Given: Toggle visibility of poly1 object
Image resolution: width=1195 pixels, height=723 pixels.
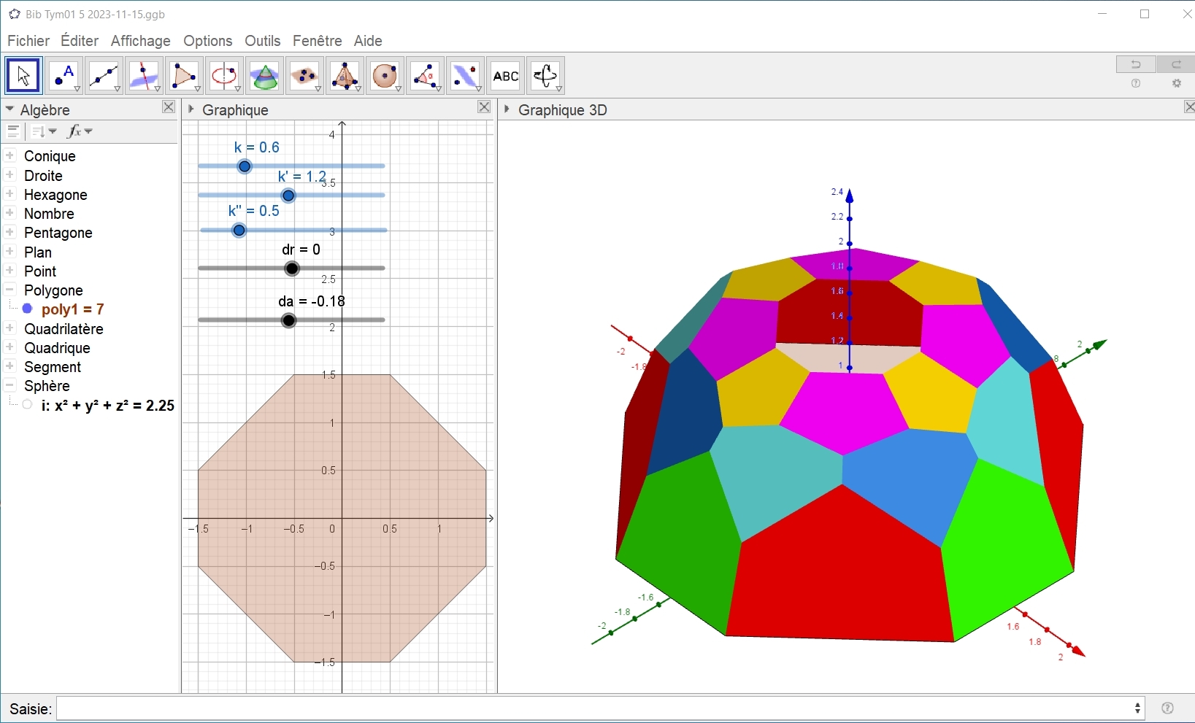Looking at the screenshot, I should click(x=28, y=309).
